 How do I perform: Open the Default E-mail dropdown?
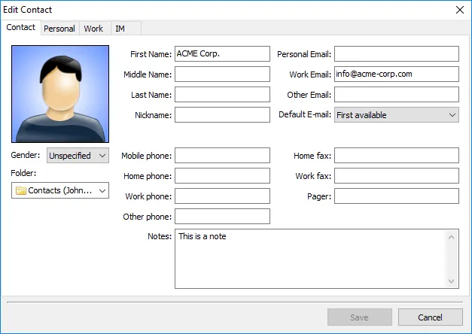[396, 115]
